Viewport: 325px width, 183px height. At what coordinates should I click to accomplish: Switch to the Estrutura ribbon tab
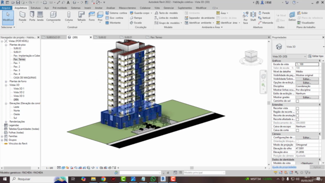click(x=36, y=8)
